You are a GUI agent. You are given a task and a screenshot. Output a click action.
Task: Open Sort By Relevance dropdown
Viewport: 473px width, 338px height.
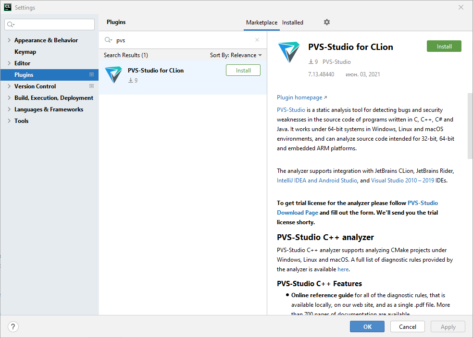[x=236, y=55]
